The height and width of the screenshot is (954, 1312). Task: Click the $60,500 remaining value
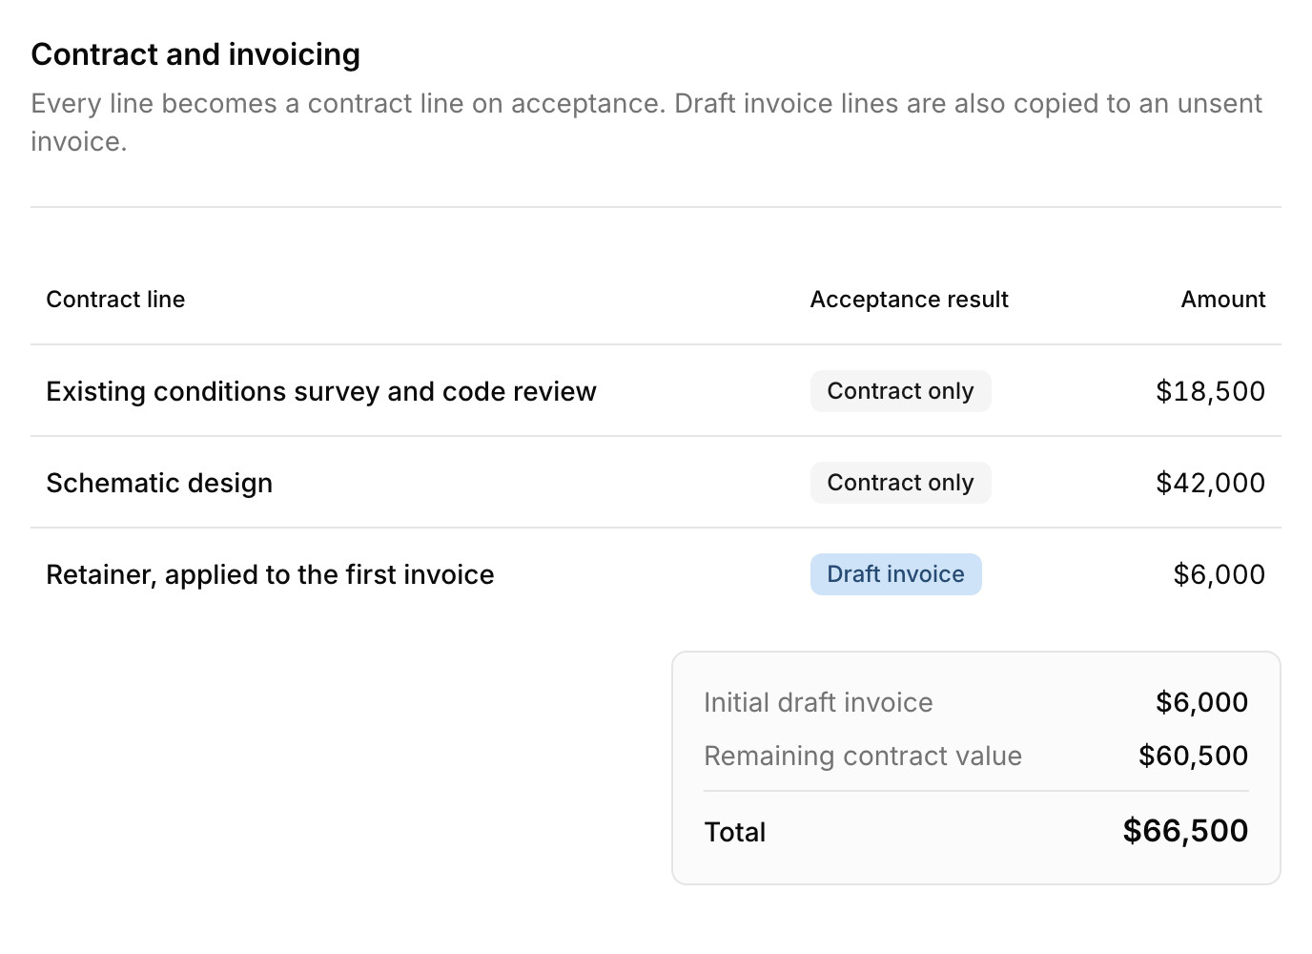tap(1193, 756)
